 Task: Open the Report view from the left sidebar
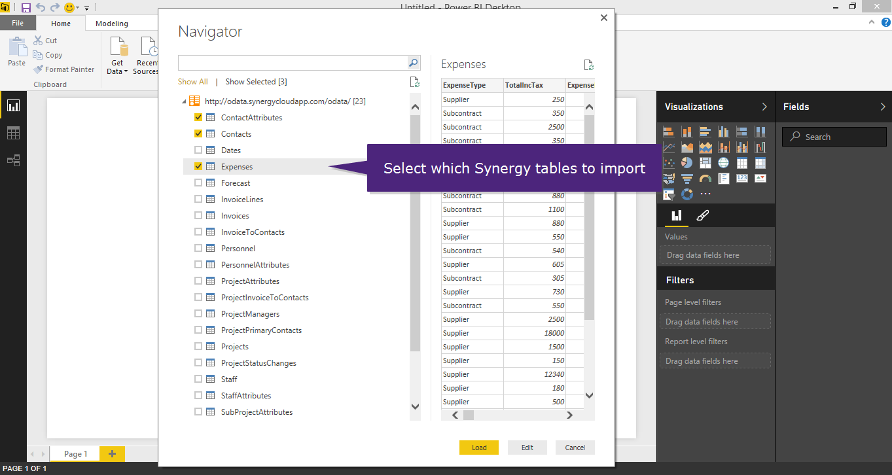(x=13, y=105)
